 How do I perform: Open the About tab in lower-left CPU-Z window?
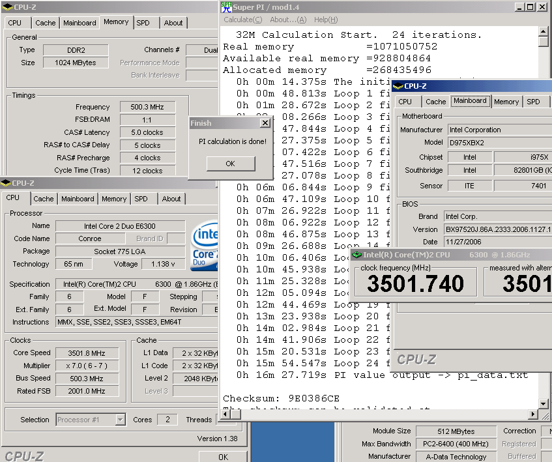point(171,199)
